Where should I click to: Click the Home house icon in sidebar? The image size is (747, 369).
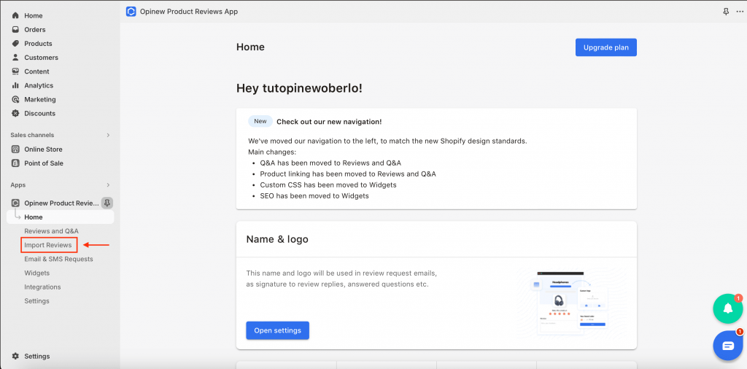coord(15,16)
